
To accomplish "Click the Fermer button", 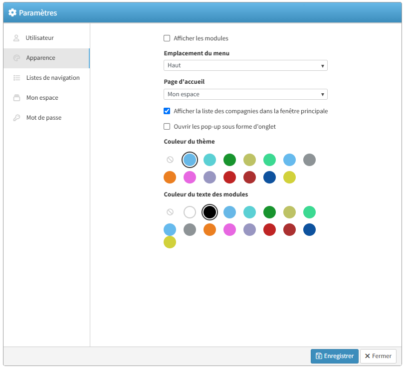I will coord(378,356).
